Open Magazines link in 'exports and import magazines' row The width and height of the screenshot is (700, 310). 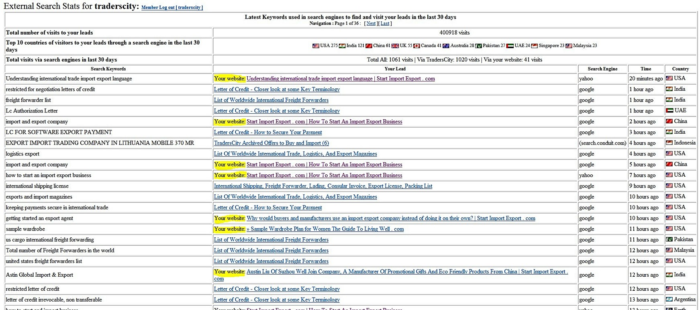[296, 197]
